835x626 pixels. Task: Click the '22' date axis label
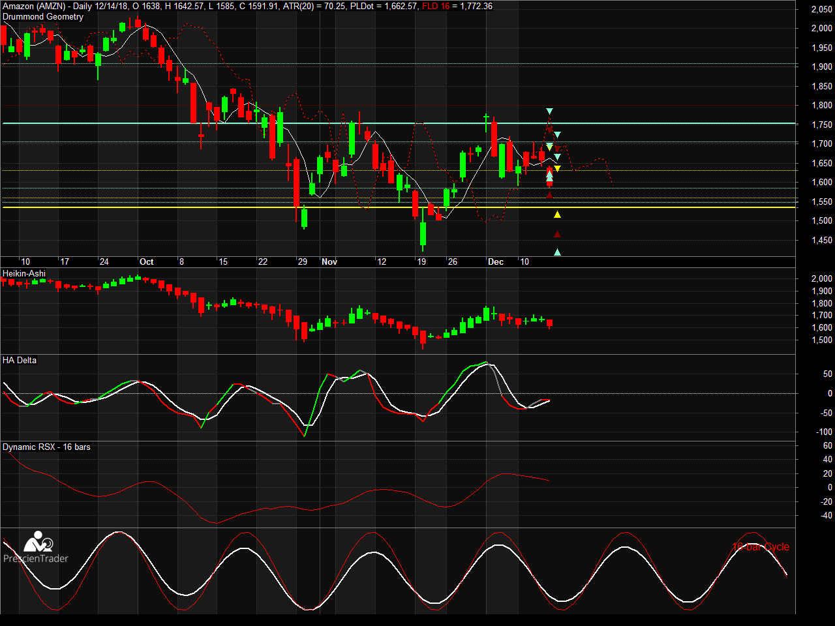(263, 261)
